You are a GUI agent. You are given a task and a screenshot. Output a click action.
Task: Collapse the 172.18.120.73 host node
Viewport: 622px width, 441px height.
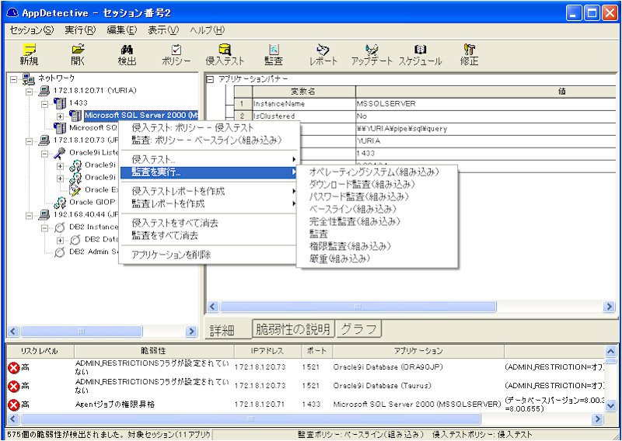pyautogui.click(x=30, y=141)
